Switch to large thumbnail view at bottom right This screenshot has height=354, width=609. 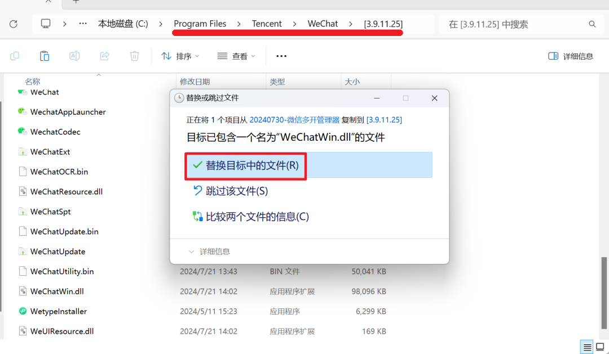tap(601, 347)
